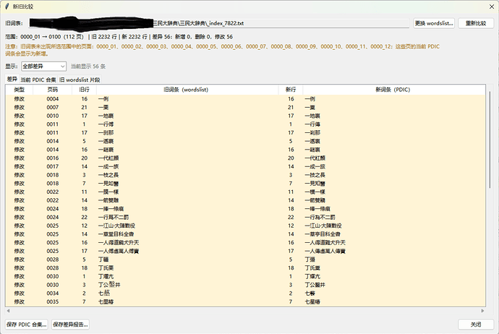499x334 pixels.
Task: Click the 新词条 (PDIC) column header
Action: point(394,90)
